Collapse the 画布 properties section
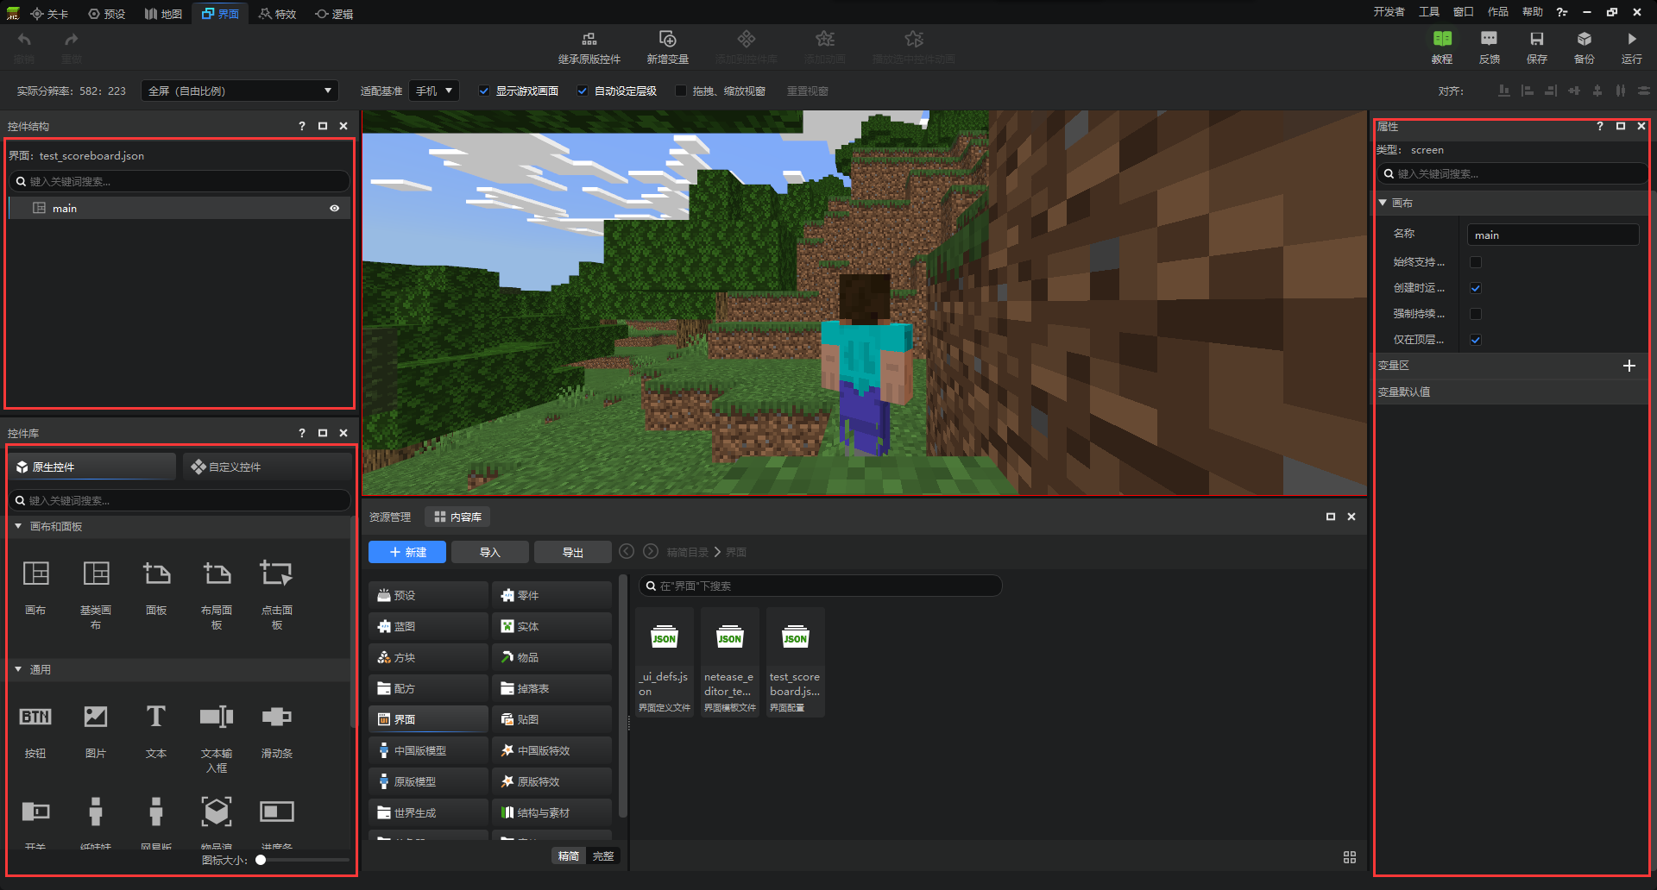Screen dimensions: 1657x890 pyautogui.click(x=1383, y=203)
